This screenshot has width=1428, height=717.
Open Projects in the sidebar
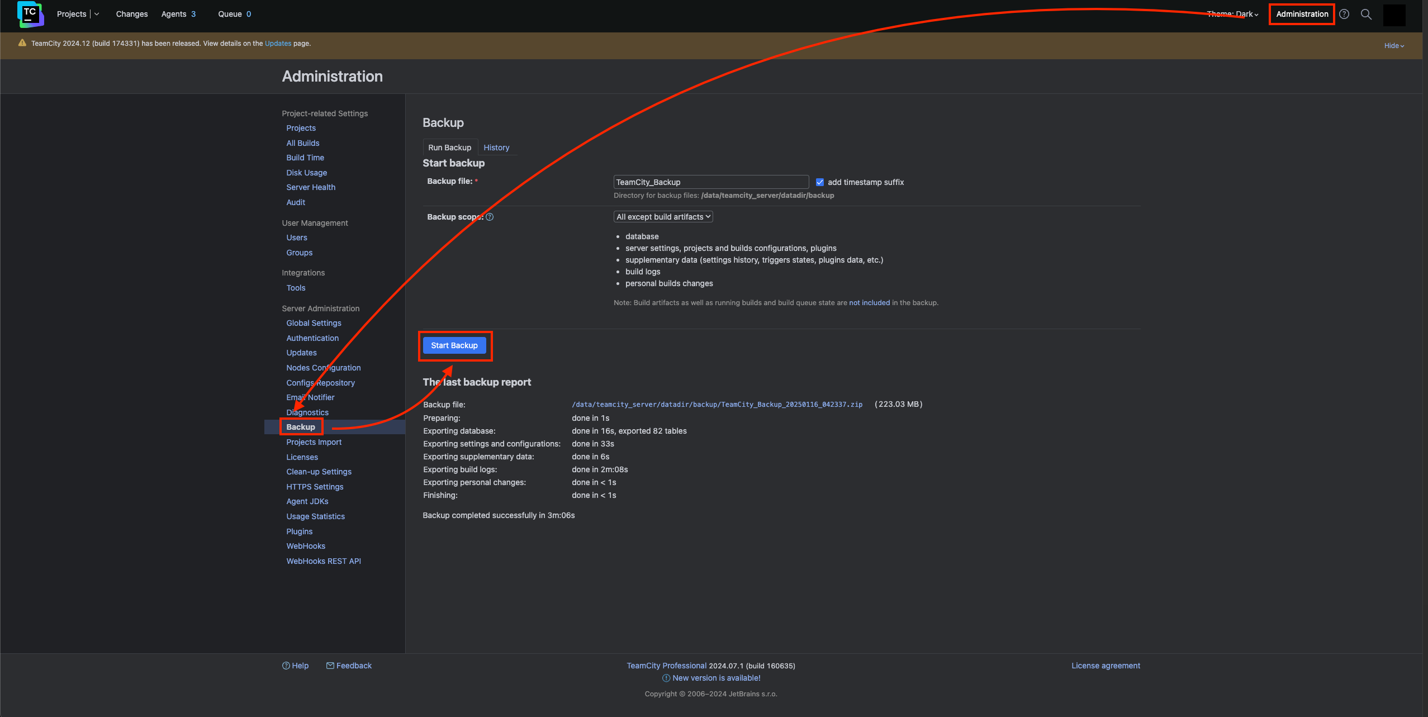(301, 128)
